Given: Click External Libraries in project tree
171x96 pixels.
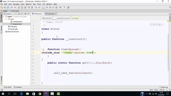Looking at the screenshot, I should 13,31.
